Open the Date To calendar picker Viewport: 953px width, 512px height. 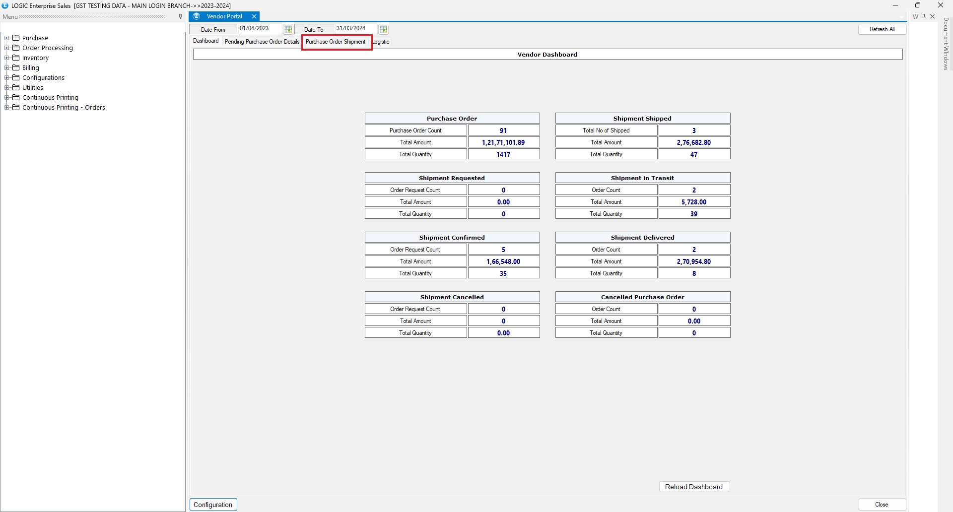point(383,29)
